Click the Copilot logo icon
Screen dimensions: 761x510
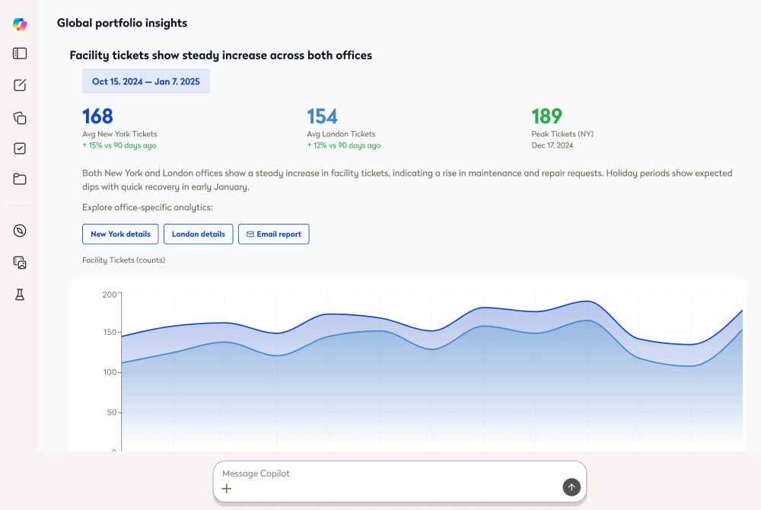pyautogui.click(x=20, y=24)
